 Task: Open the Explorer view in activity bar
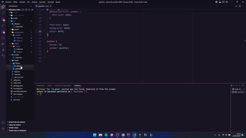[3, 7]
